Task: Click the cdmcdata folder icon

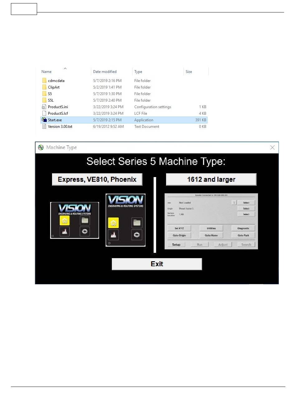Action: tap(44, 81)
